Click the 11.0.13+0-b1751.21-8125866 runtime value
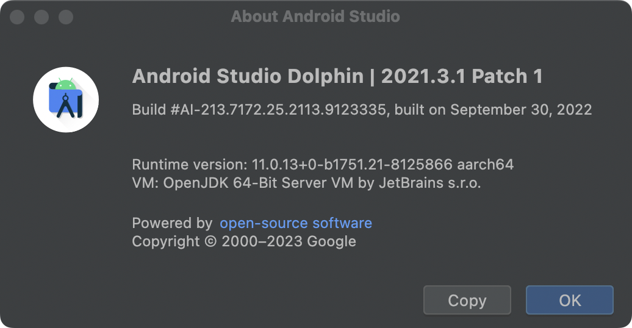The image size is (632, 328). point(353,165)
